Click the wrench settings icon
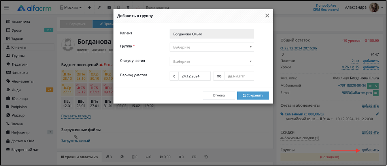387x166 pixels. tap(99, 8)
